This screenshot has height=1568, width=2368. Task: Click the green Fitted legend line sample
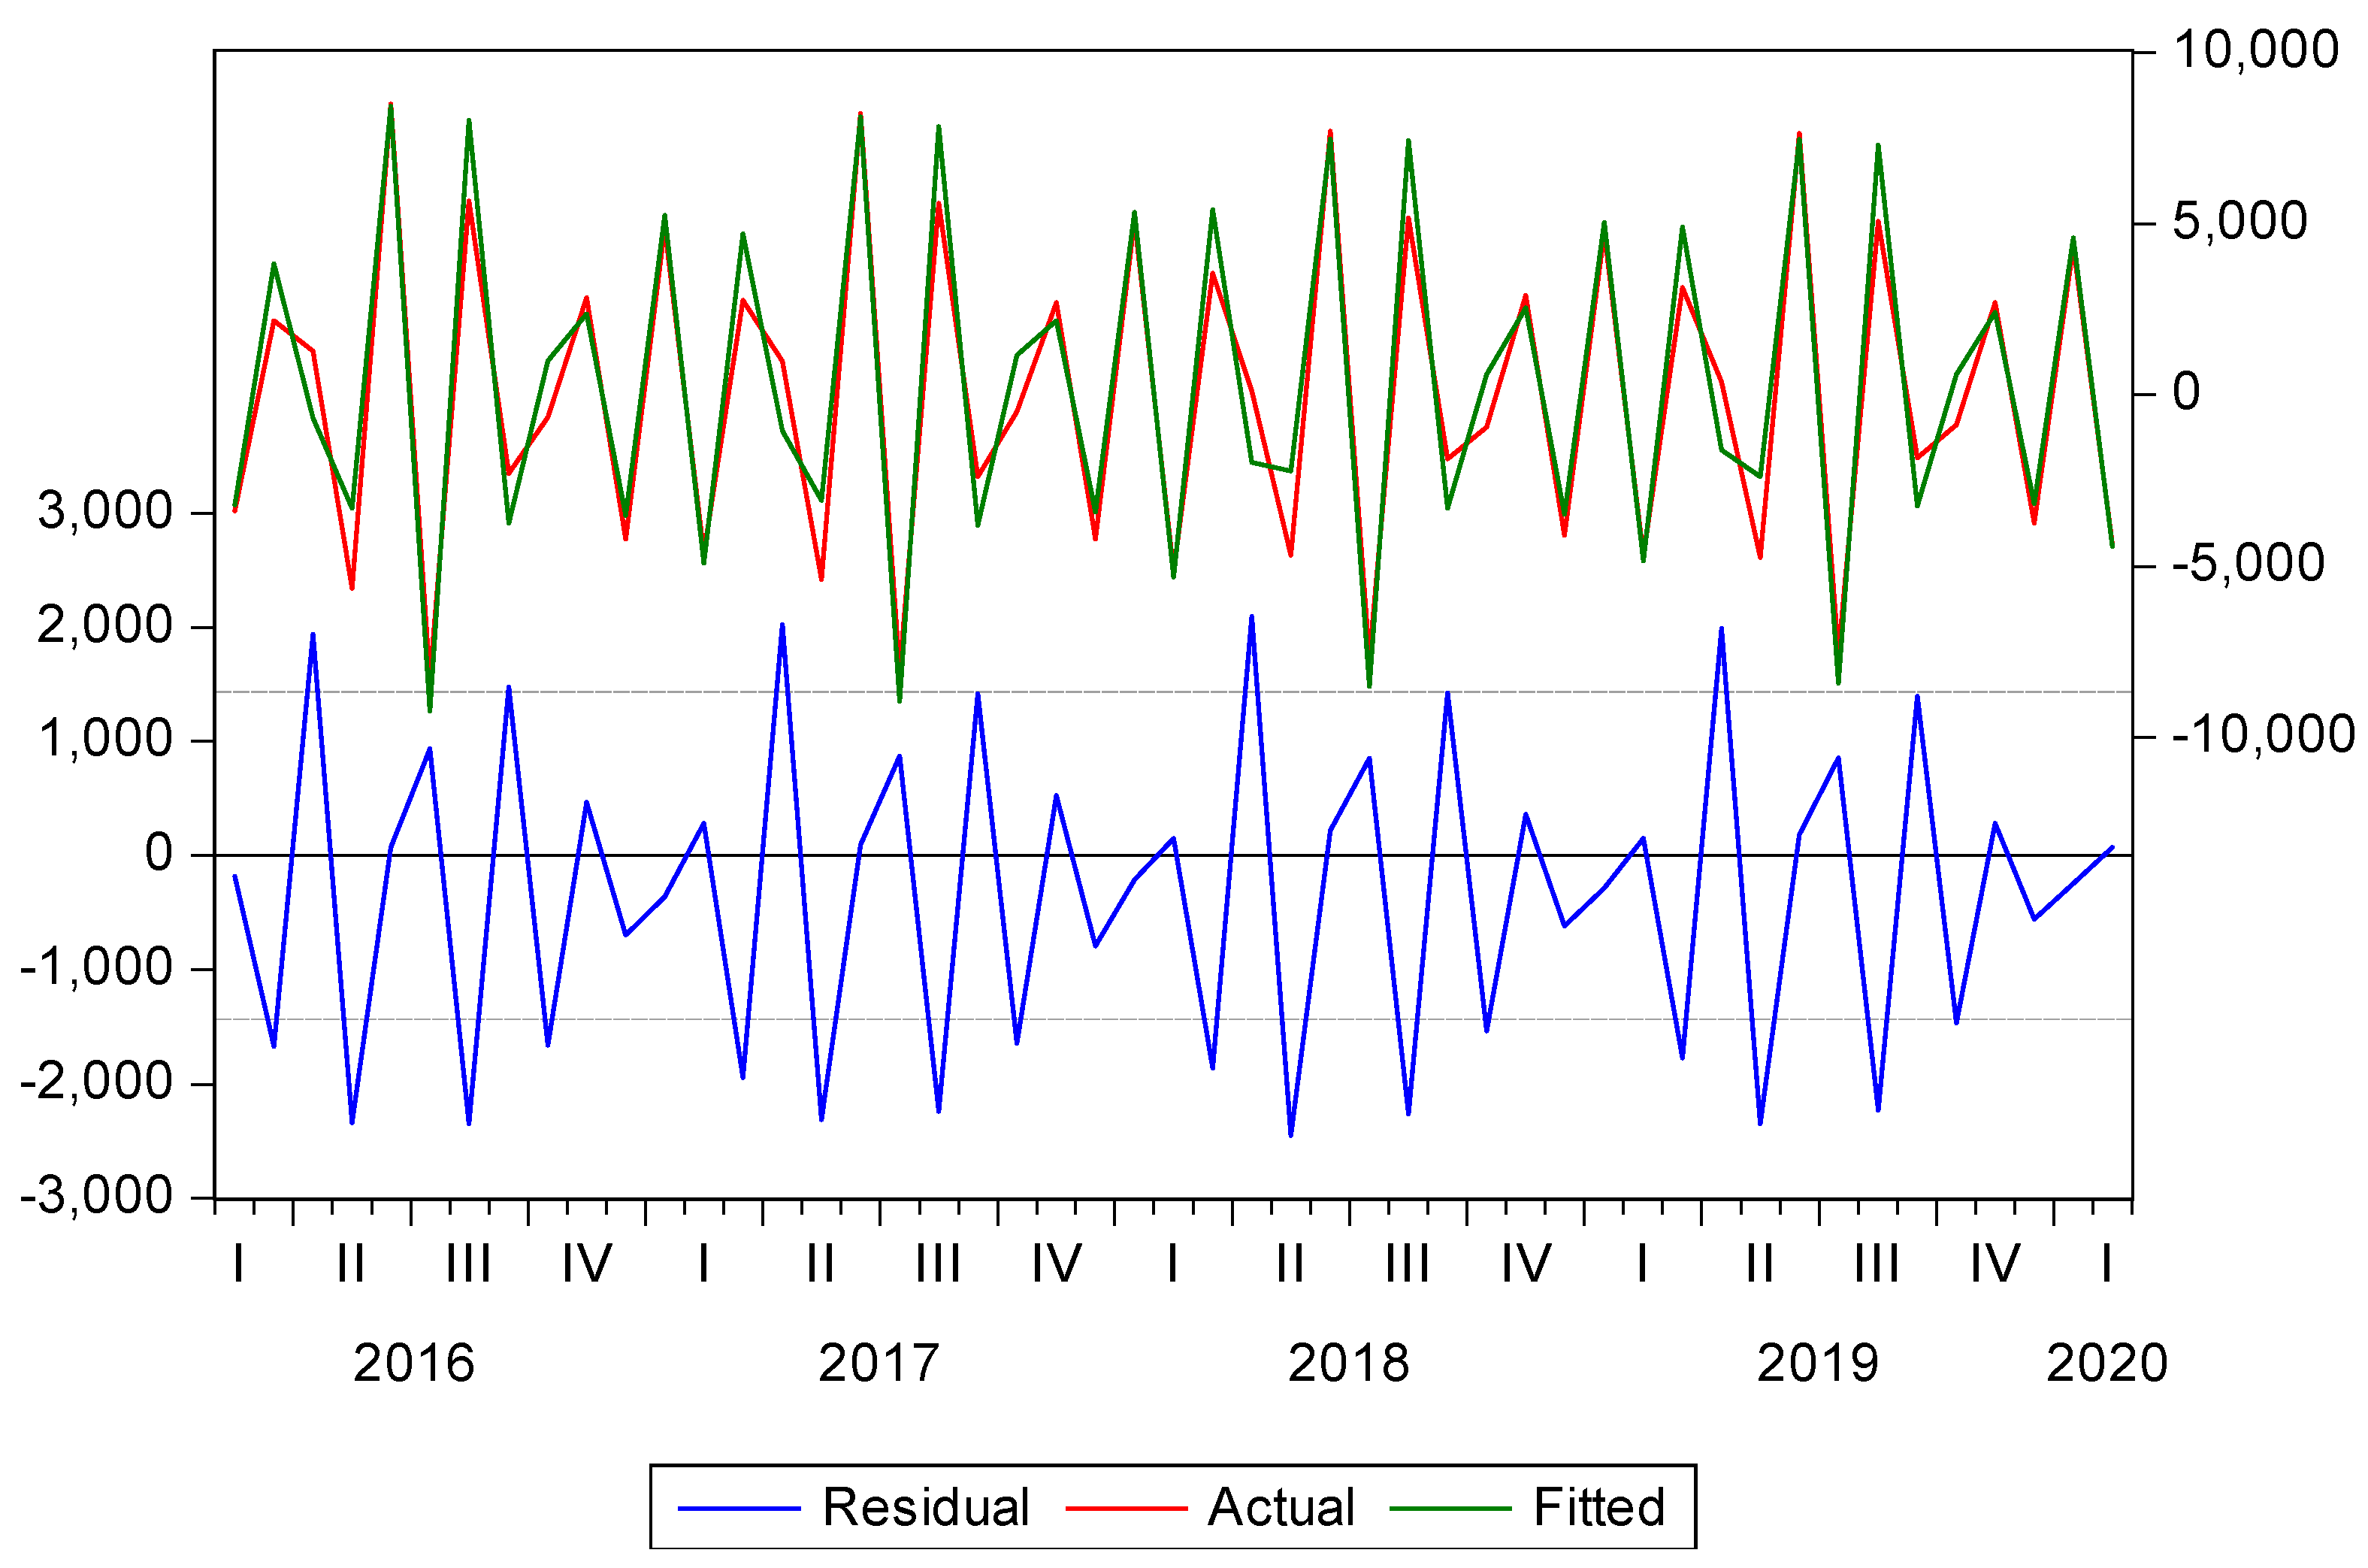1450,1508
